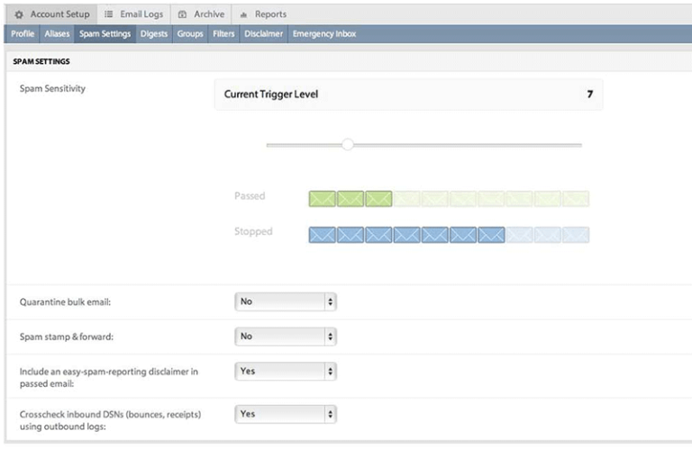Viewport: 692px width, 449px height.
Task: Switch to the Profile tab
Action: click(x=23, y=34)
